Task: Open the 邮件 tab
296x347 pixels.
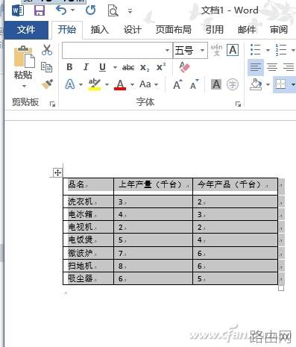Action: (x=247, y=30)
